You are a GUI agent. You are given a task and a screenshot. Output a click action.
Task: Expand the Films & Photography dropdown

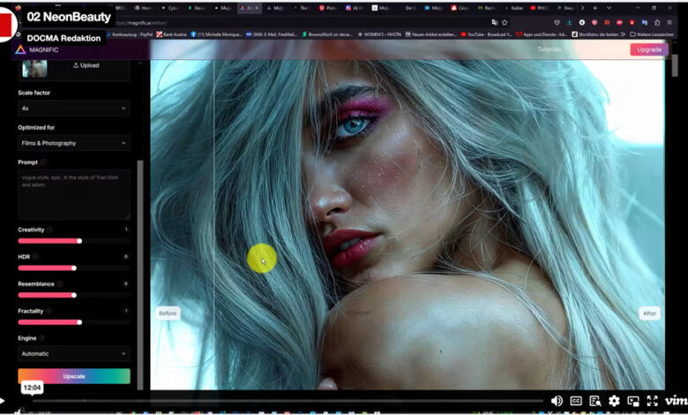click(74, 143)
